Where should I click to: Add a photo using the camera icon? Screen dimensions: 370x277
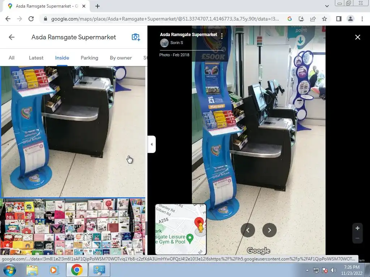pos(136,37)
